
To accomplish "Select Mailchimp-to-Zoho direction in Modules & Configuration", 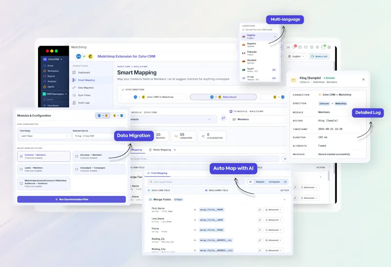I will click(x=118, y=115).
